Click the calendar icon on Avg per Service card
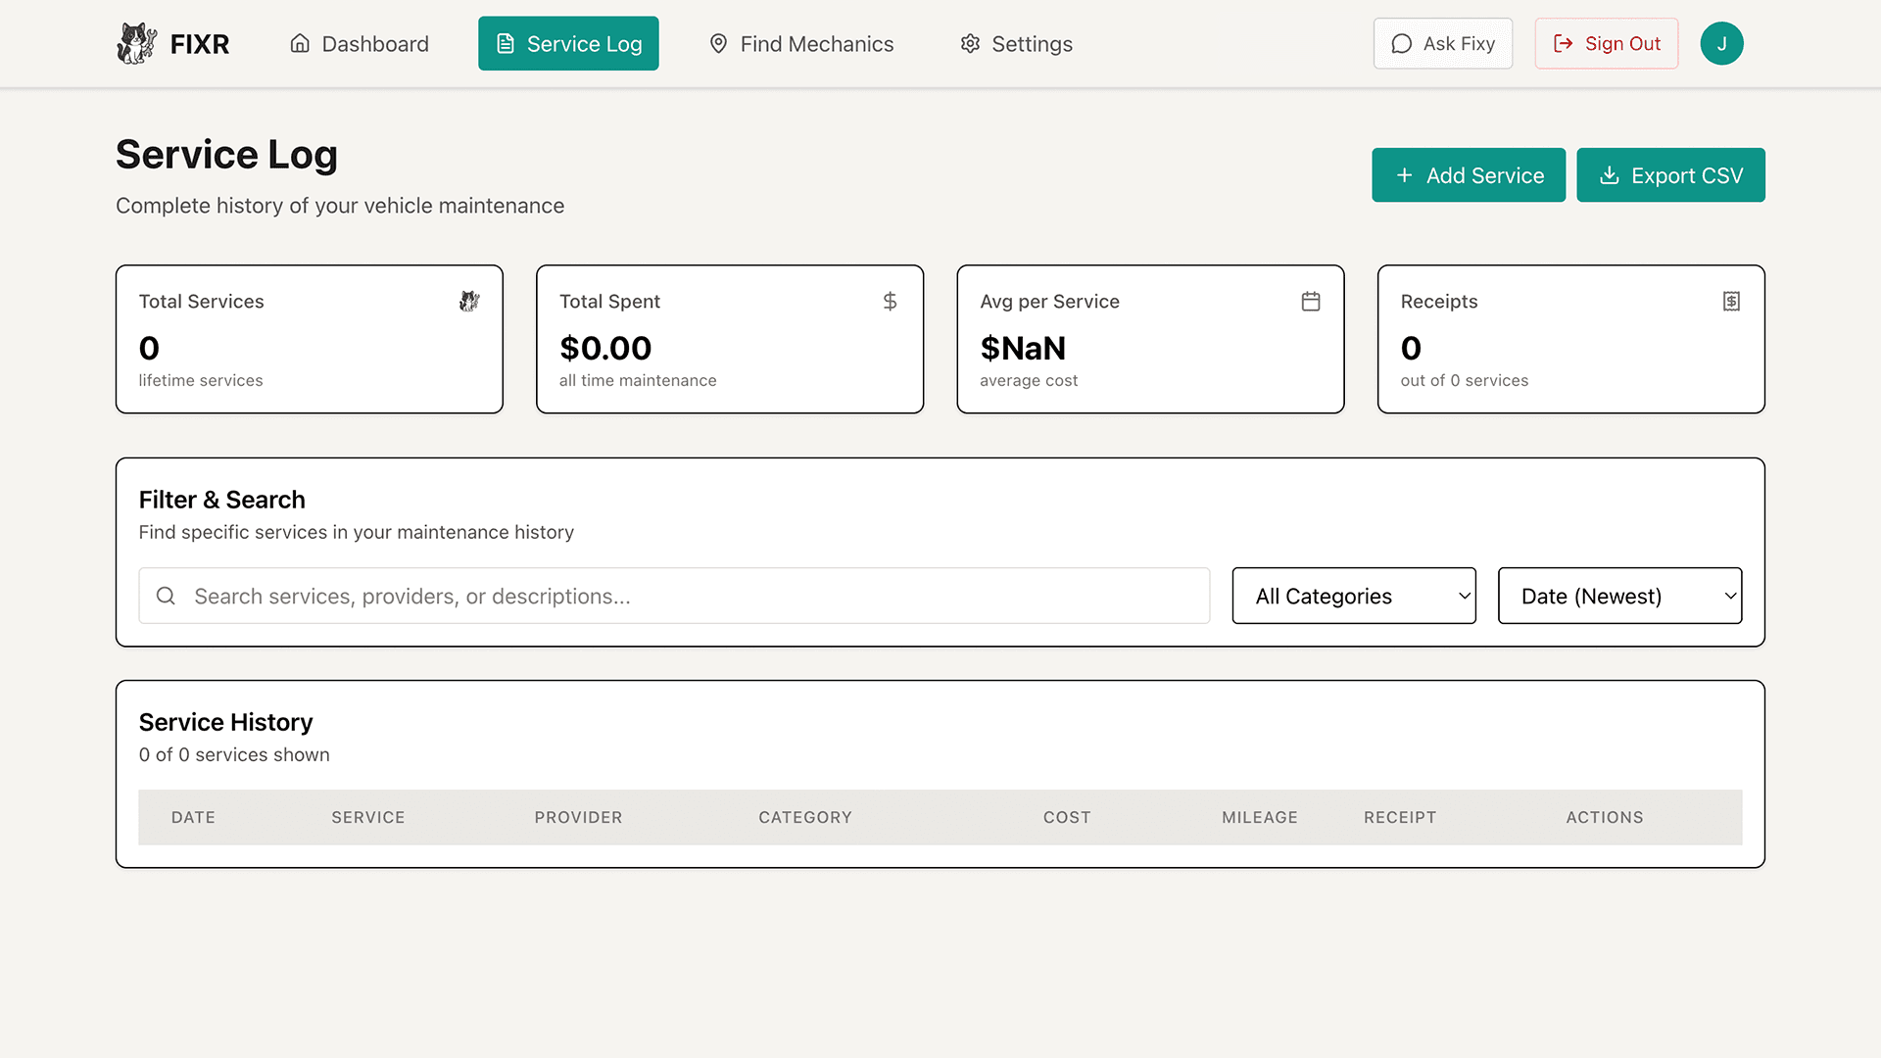This screenshot has width=1881, height=1058. (1311, 301)
